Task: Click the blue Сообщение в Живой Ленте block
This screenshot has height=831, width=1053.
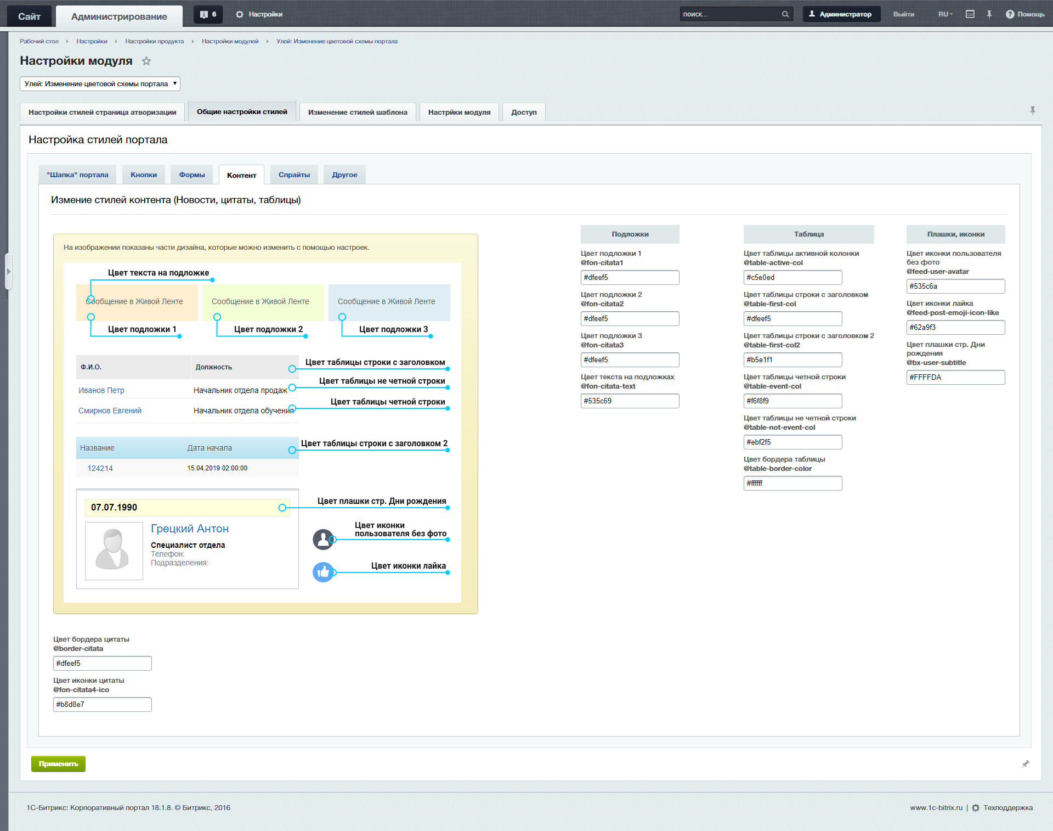Action: [x=389, y=302]
